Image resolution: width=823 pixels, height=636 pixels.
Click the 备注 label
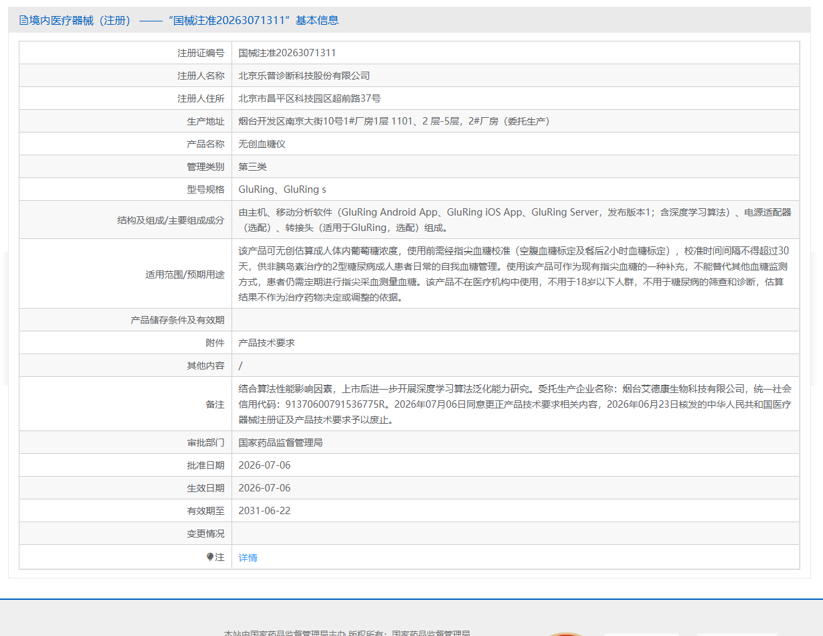tap(215, 404)
